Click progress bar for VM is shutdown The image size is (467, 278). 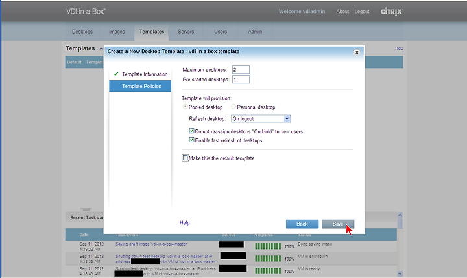tap(268, 259)
